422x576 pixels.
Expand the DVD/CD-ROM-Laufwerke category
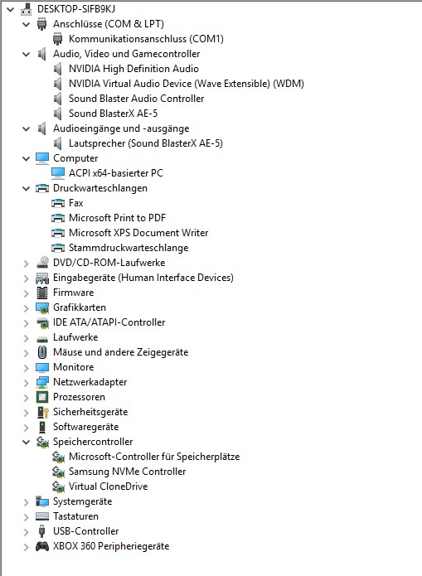tap(26, 264)
